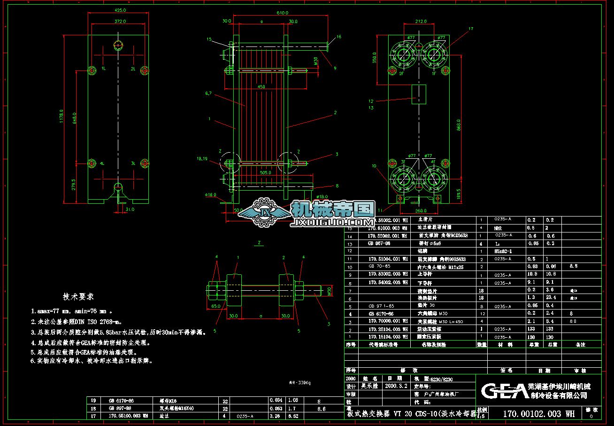Click the port label '3L'
This screenshot has height=426, width=614.
point(133,163)
